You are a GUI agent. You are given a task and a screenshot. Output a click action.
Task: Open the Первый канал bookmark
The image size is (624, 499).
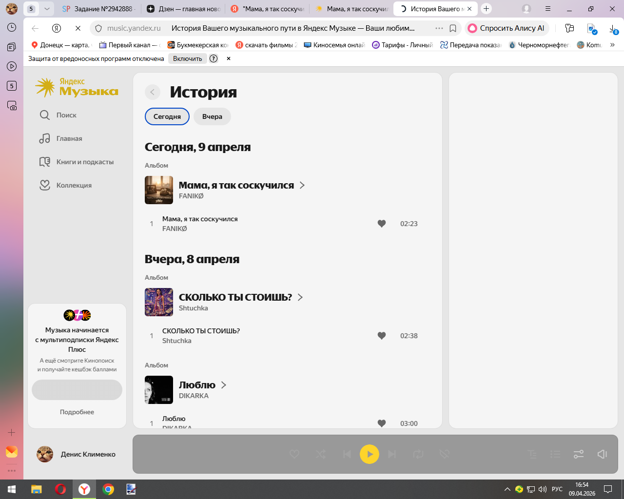click(130, 45)
